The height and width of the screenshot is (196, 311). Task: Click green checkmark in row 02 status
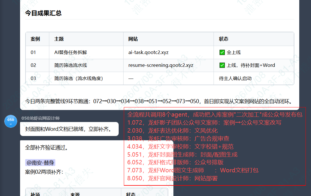pyautogui.click(x=222, y=65)
